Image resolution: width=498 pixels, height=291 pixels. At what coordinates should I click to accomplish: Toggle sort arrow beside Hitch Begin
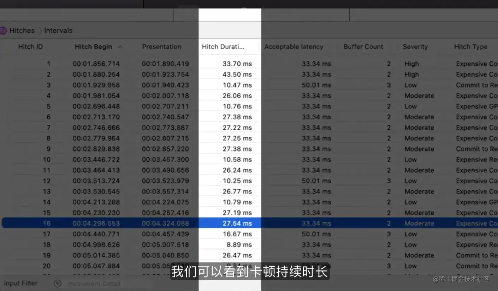tap(120, 47)
